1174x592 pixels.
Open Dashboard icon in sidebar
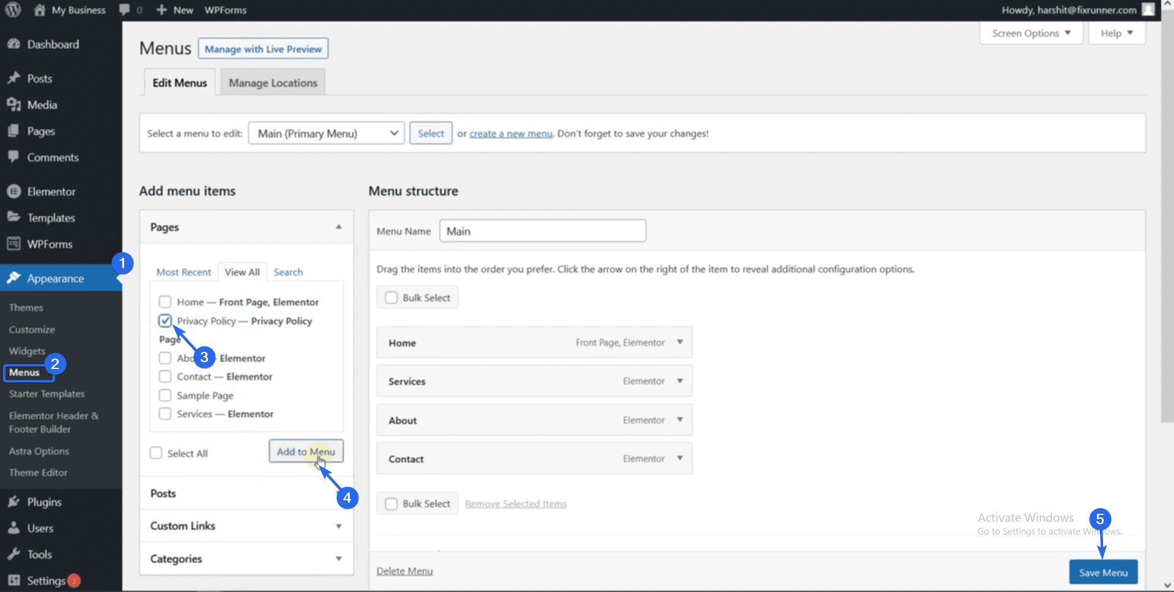13,44
